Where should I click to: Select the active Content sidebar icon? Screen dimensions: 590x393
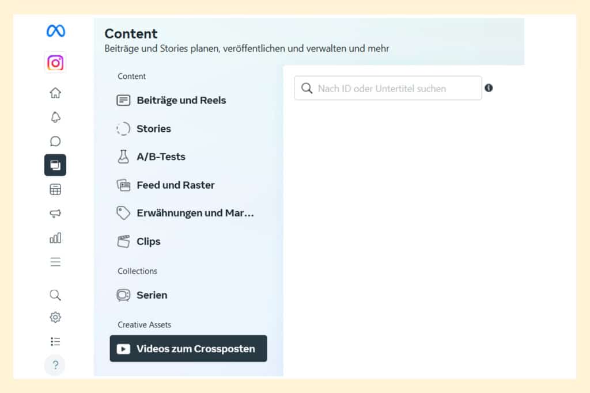55,165
